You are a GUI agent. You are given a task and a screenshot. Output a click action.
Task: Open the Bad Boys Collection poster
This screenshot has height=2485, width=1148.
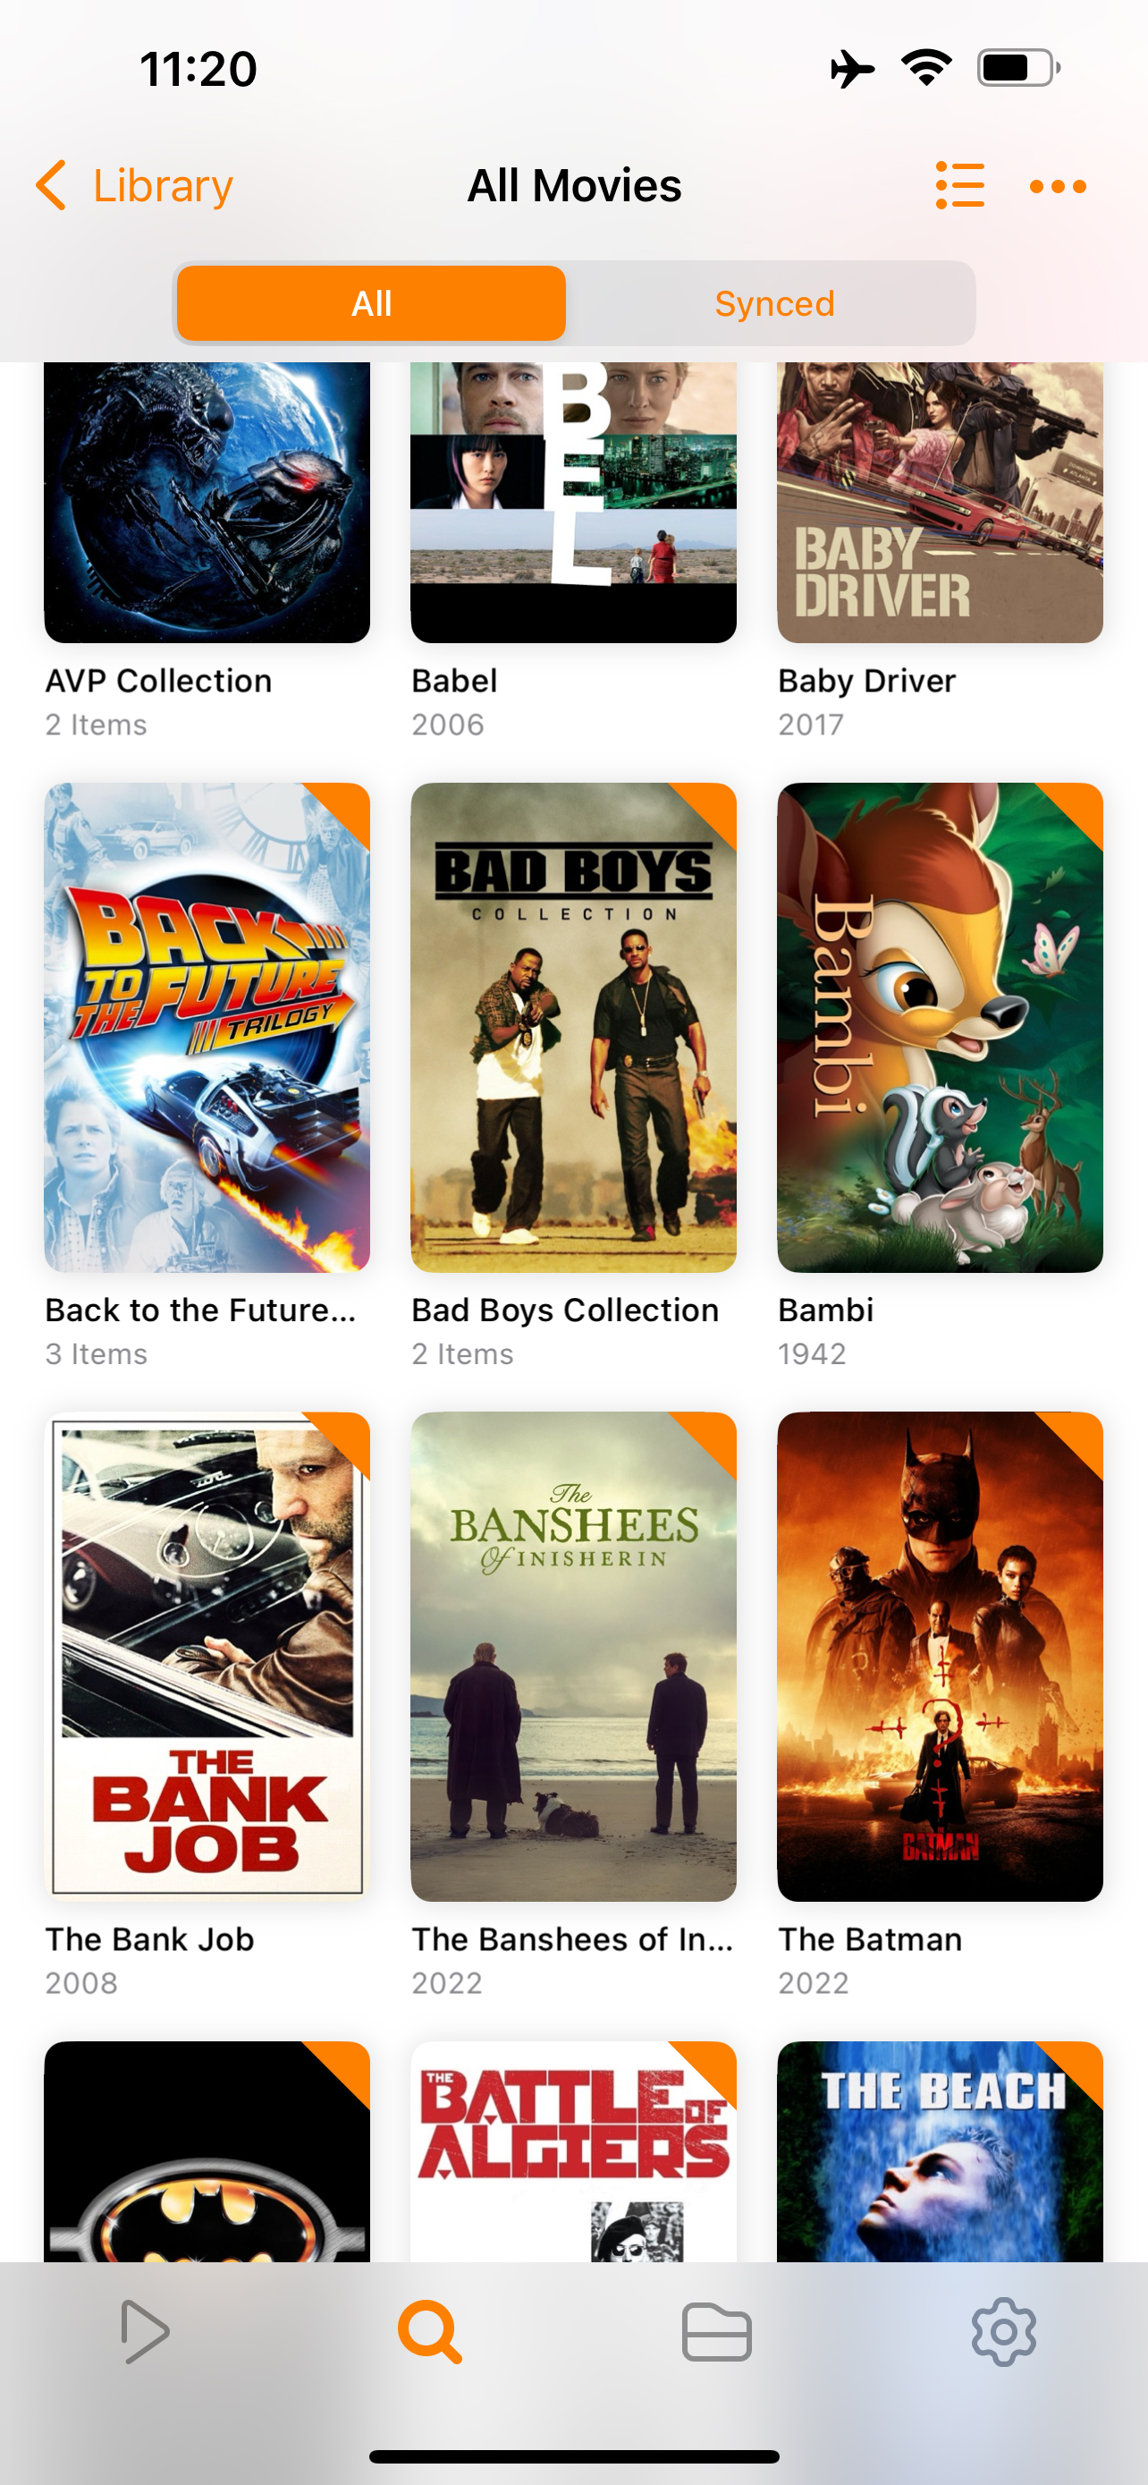[573, 1028]
